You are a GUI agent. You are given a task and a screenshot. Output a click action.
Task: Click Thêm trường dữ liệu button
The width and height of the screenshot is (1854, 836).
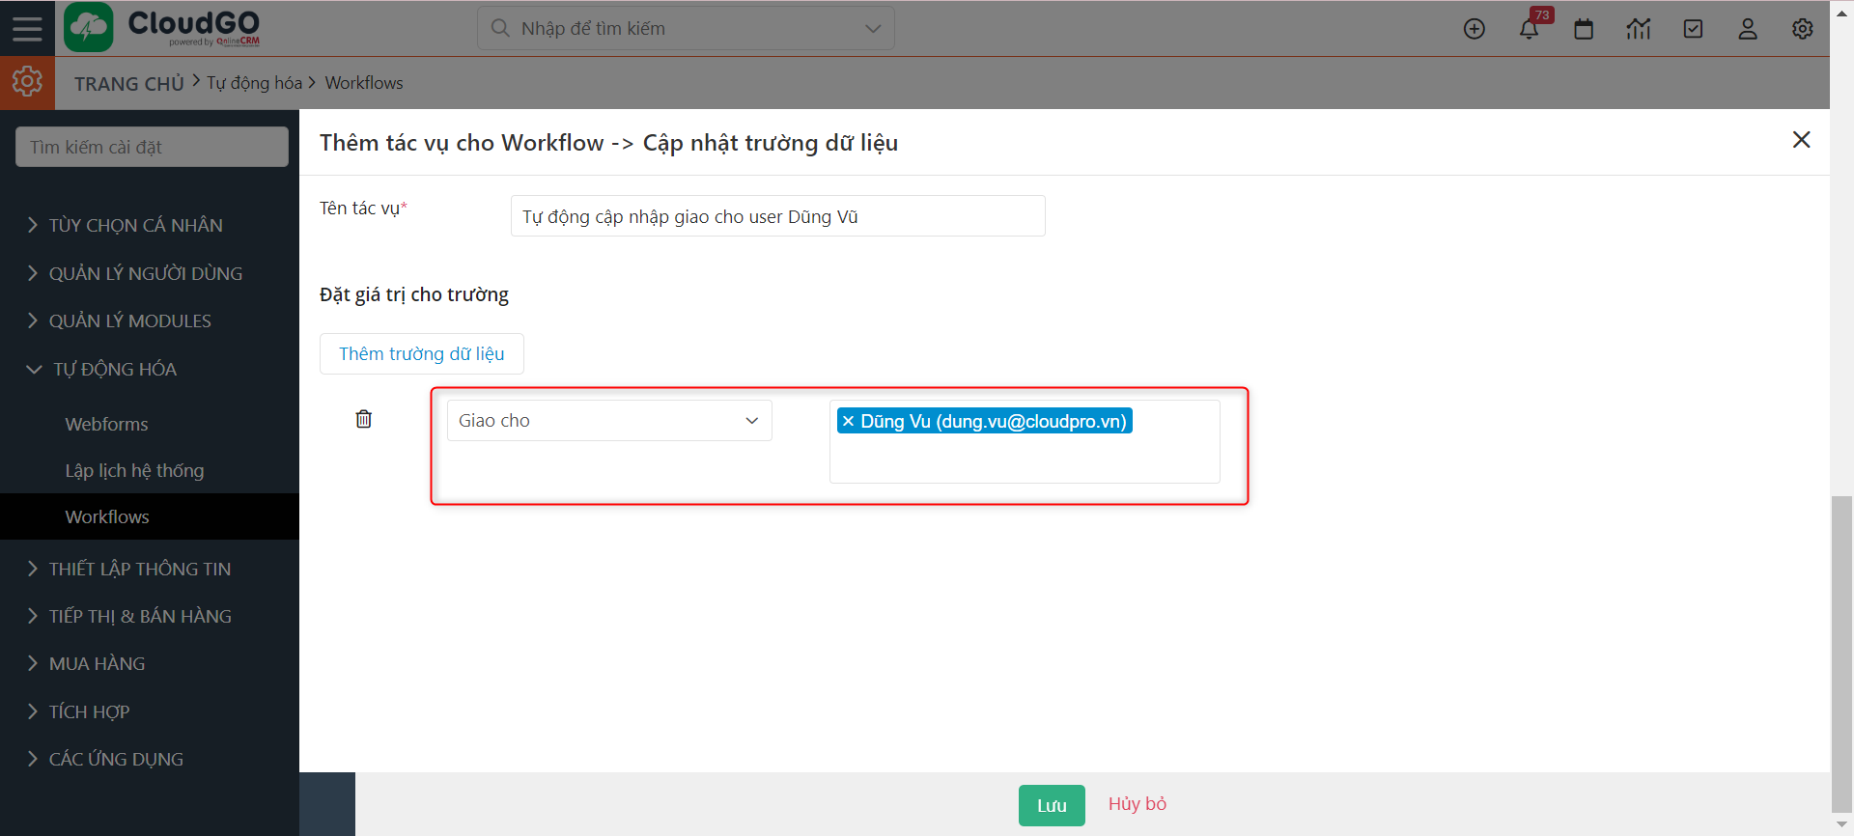(421, 353)
